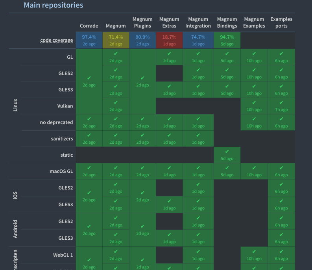The height and width of the screenshot is (270, 312).
Task: Open Examples ports iOS GLES3 build status
Action: [281, 205]
